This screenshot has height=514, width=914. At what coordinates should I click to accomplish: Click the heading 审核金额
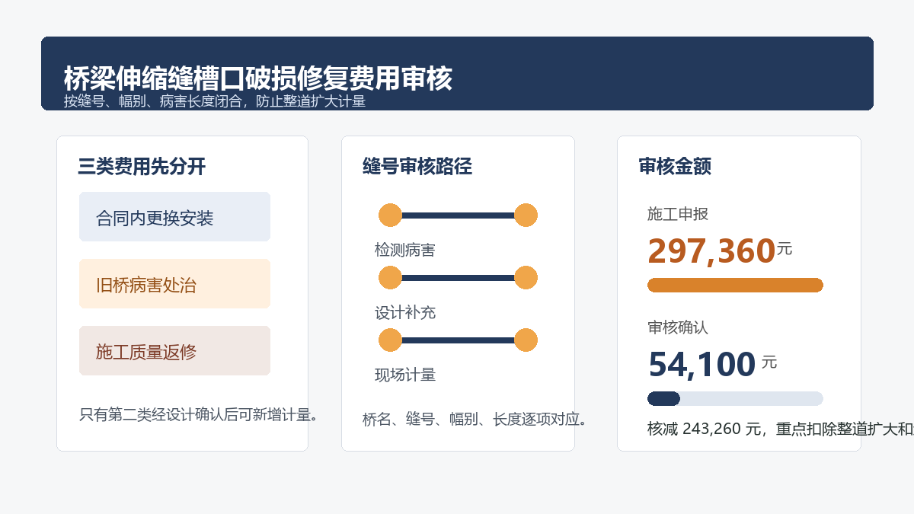pos(675,166)
